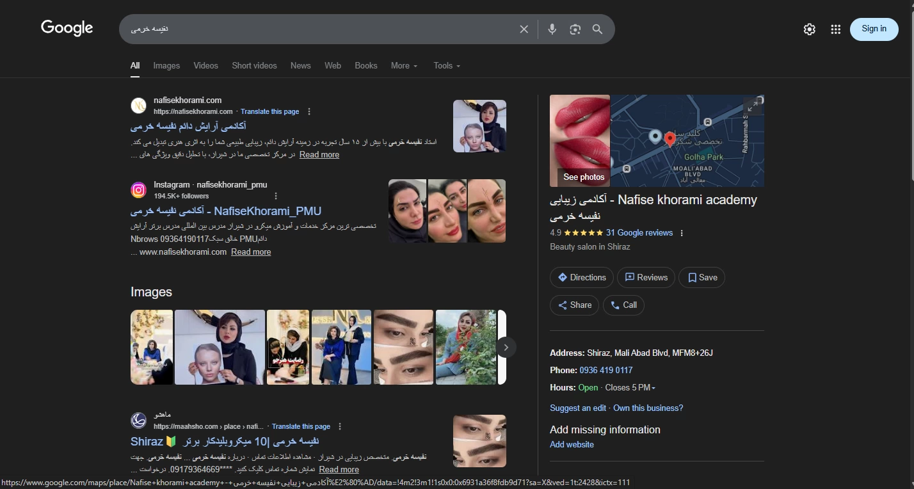Viewport: 914px width, 489px height.
Task: Switch to the Books tab
Action: tap(366, 65)
